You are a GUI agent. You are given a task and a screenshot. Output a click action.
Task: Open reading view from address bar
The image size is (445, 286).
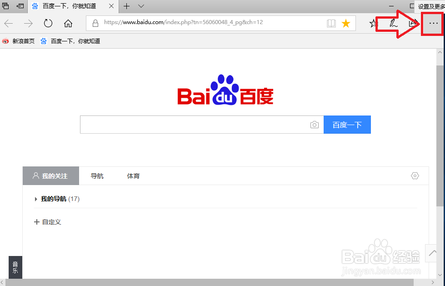coord(331,23)
